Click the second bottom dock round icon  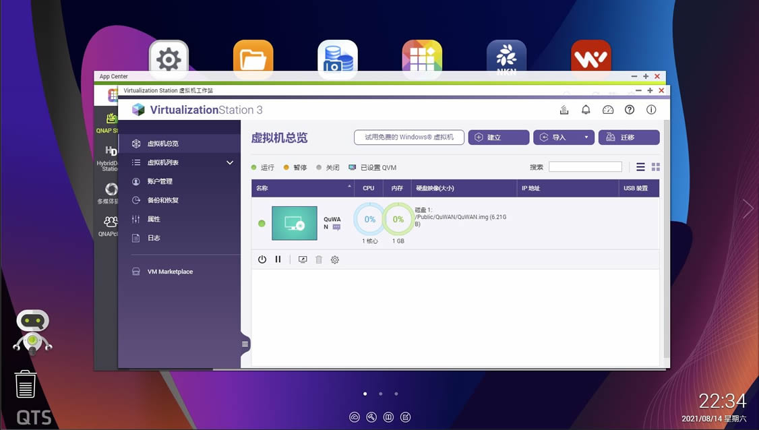[371, 417]
